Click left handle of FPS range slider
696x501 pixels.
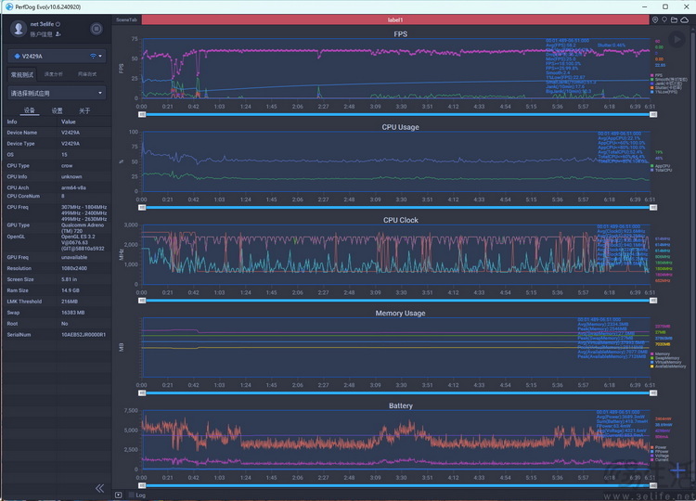point(142,114)
